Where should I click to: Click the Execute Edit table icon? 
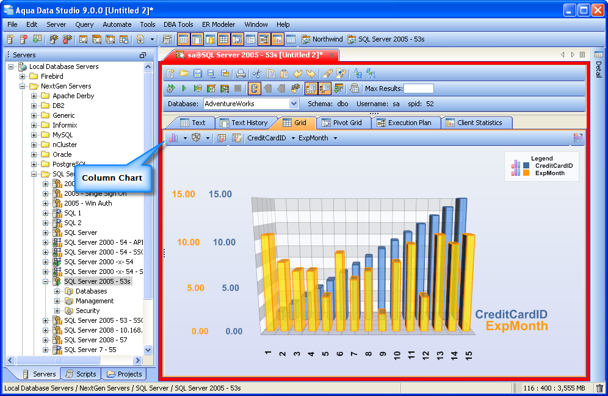[211, 88]
